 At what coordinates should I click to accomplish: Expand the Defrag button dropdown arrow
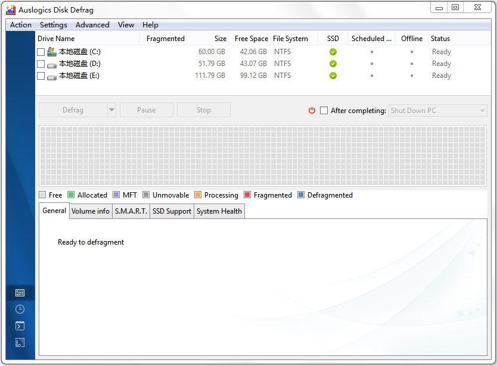[111, 110]
